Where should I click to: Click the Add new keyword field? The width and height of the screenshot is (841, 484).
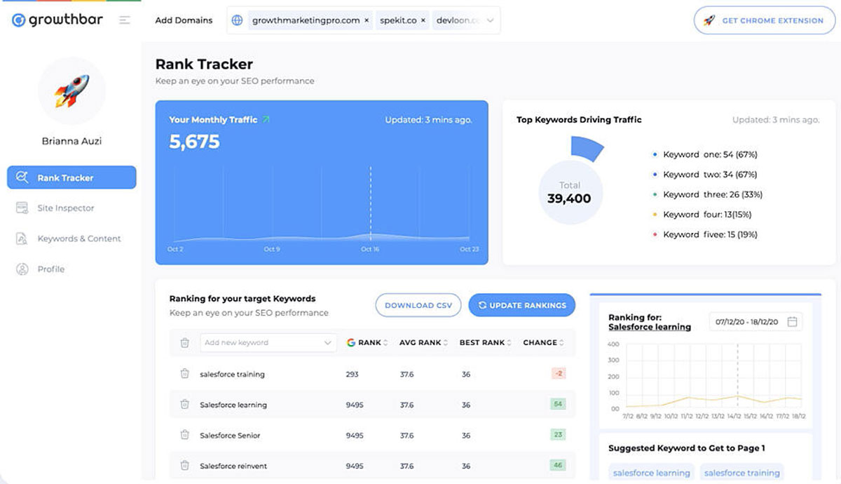coord(267,343)
